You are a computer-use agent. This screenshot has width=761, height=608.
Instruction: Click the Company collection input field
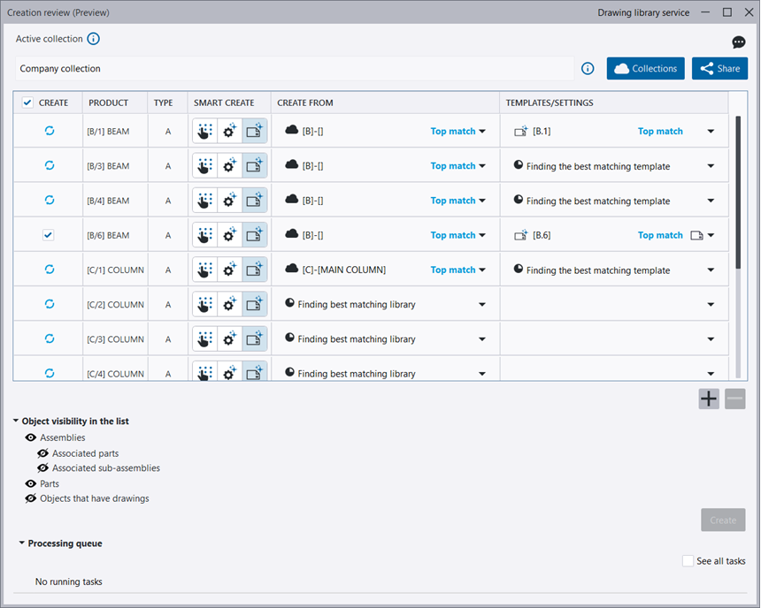(x=294, y=68)
